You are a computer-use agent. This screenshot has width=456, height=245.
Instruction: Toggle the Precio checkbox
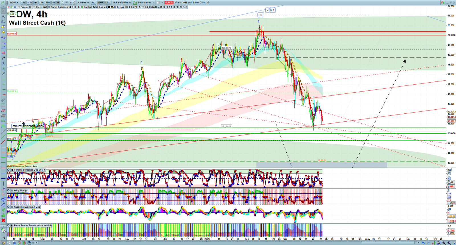click(x=19, y=7)
